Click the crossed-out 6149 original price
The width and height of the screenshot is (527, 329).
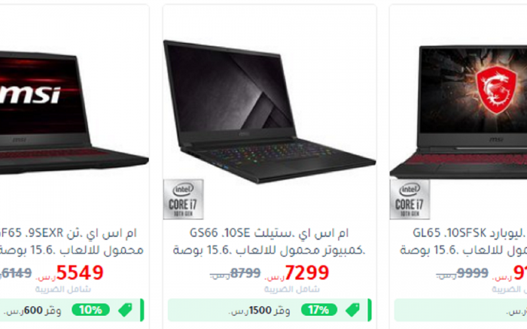tap(16, 273)
